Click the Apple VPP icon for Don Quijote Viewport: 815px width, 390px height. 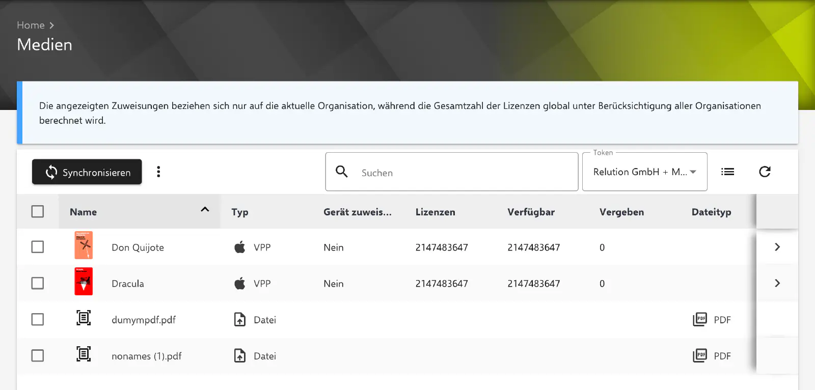tap(239, 247)
